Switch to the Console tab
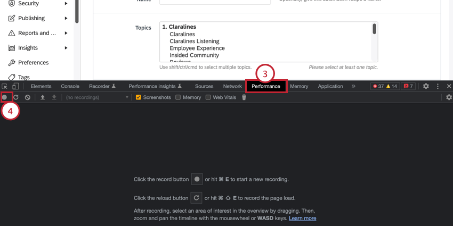The width and height of the screenshot is (453, 226). coord(70,86)
